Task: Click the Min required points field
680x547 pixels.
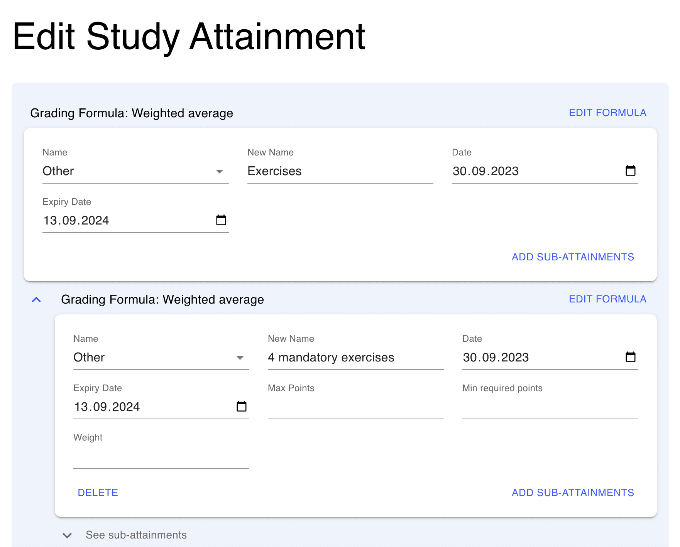Action: click(x=550, y=407)
